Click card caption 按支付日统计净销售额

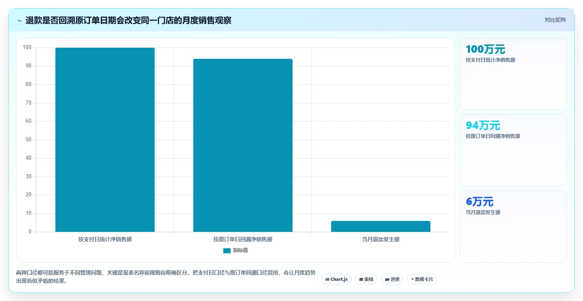(490, 60)
